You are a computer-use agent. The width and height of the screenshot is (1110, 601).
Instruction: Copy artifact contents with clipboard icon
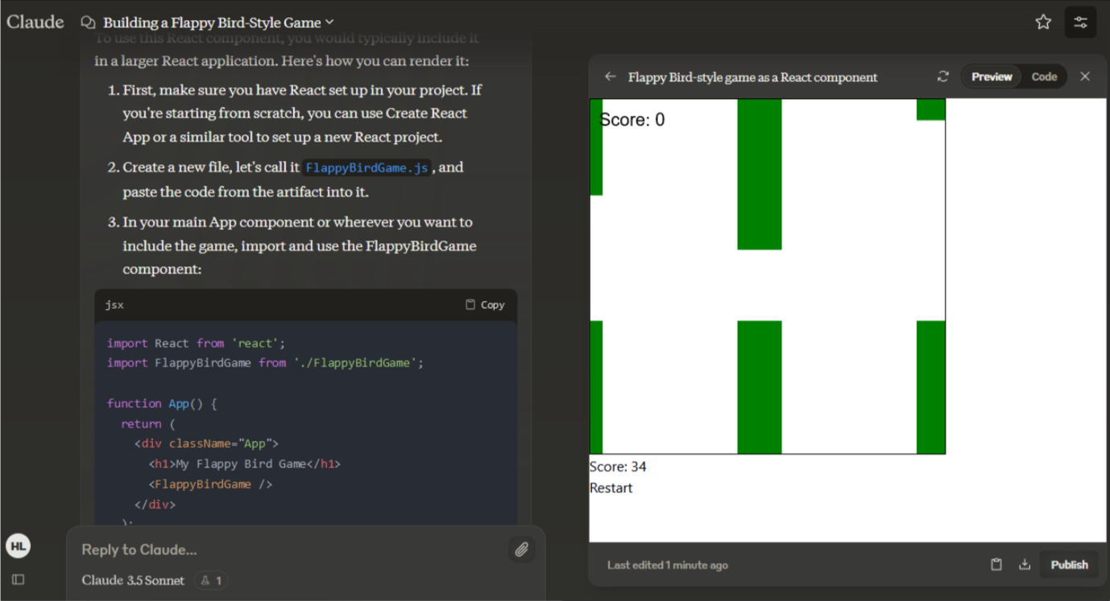pos(996,565)
